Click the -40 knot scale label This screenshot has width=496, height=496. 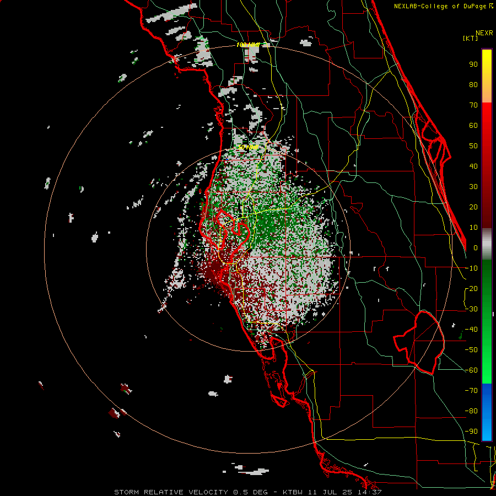tap(472, 330)
